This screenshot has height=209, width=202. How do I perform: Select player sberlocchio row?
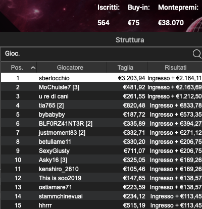click(x=102, y=78)
